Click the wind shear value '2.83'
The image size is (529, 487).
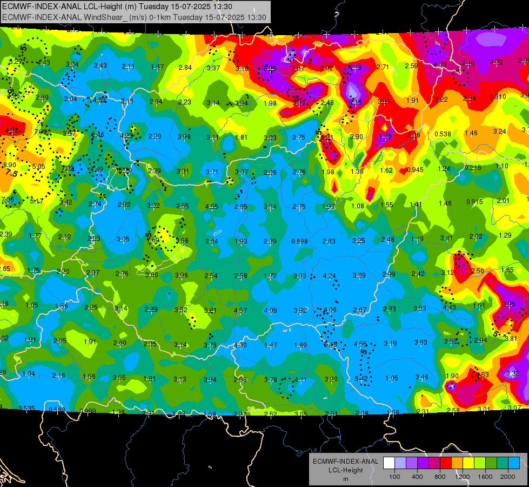pos(329,241)
